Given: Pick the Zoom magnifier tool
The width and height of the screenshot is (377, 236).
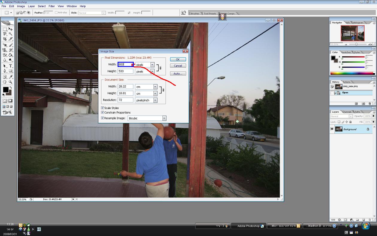Looking at the screenshot, I should 10,82.
